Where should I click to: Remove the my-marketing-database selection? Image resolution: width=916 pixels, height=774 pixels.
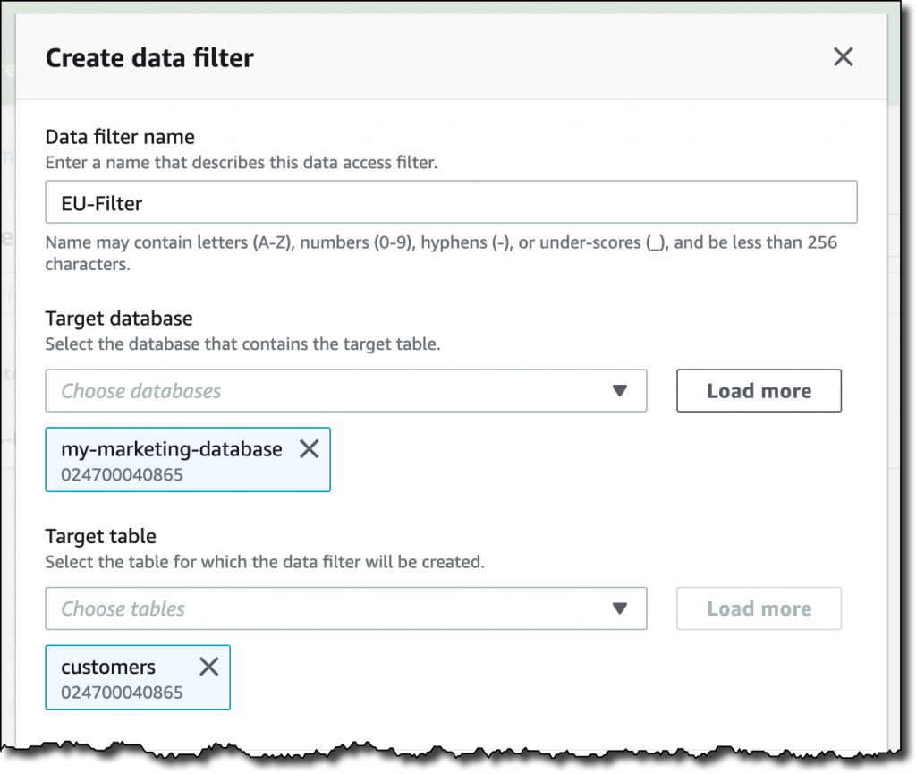click(309, 448)
